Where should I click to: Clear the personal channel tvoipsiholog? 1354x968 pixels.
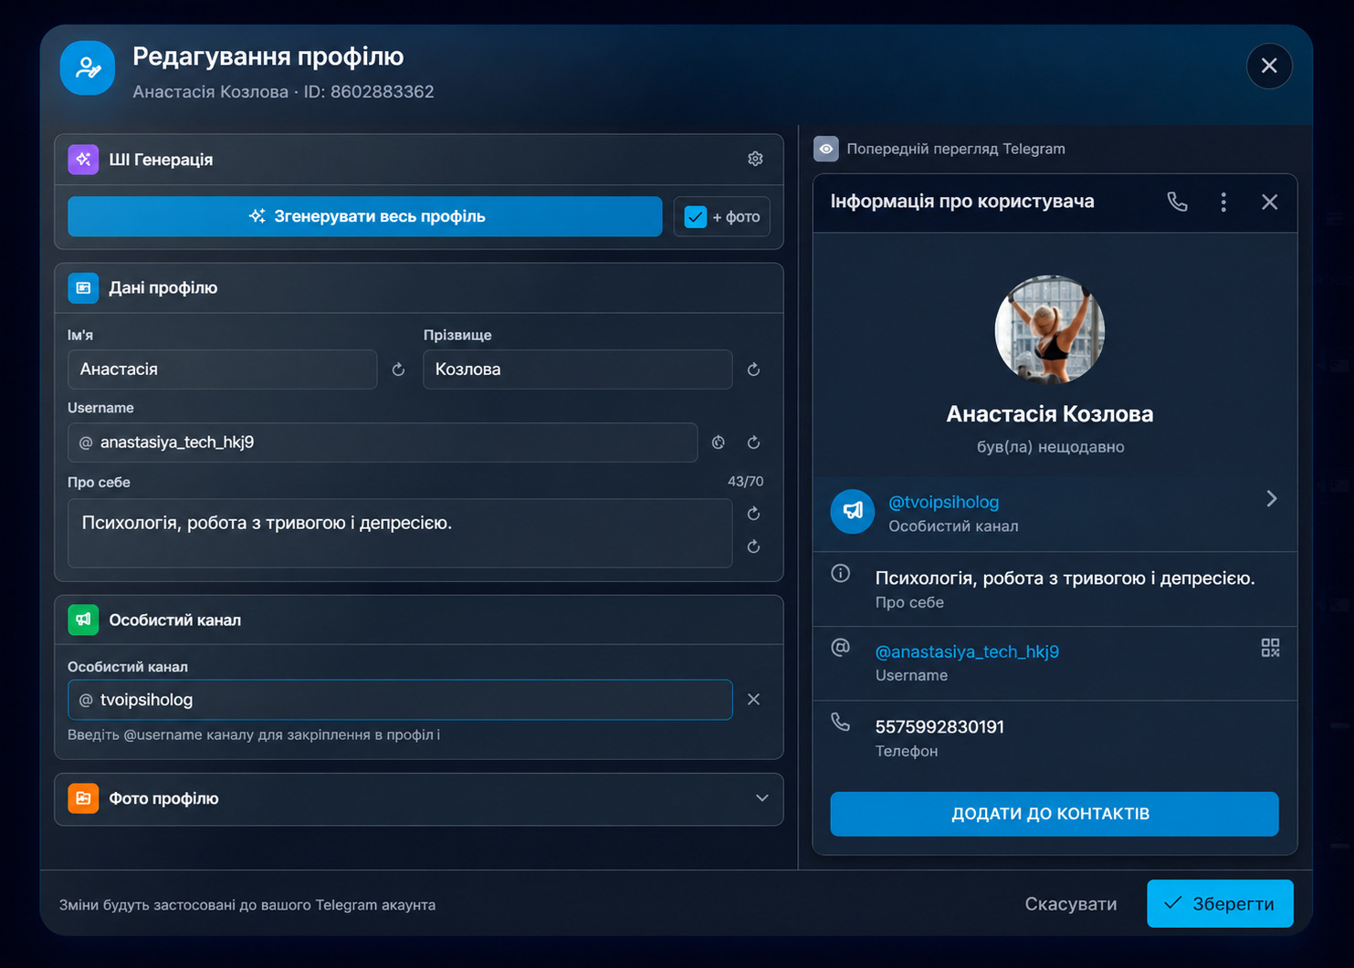pos(753,699)
